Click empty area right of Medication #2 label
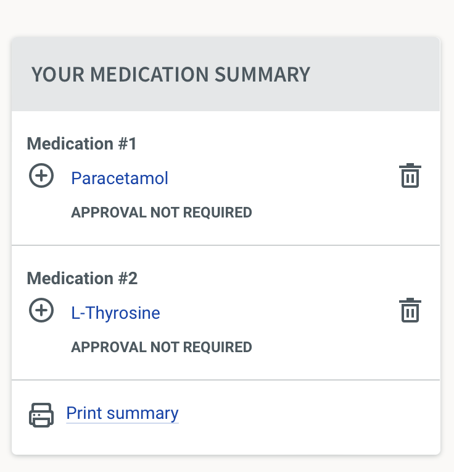 coord(278,278)
